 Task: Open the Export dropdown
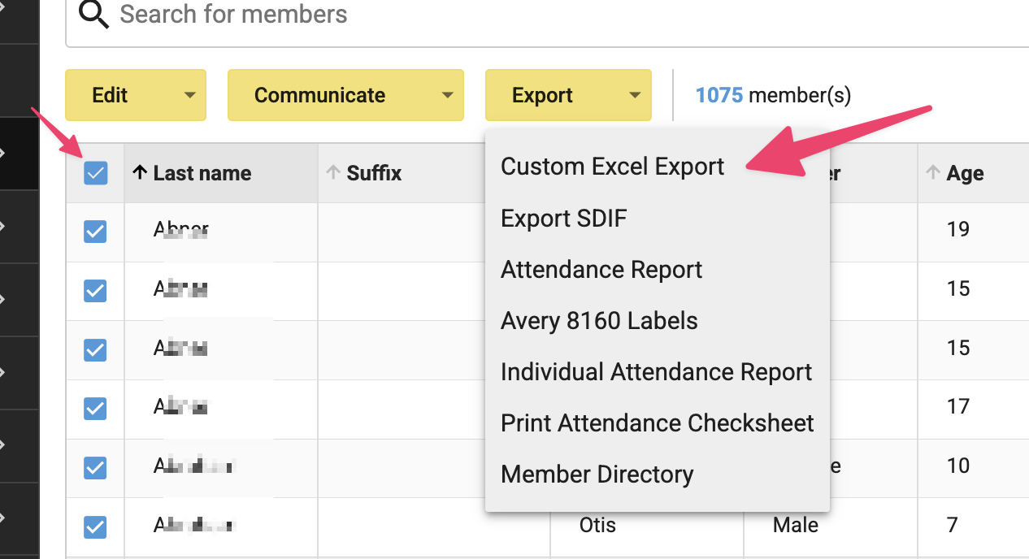[x=567, y=95]
